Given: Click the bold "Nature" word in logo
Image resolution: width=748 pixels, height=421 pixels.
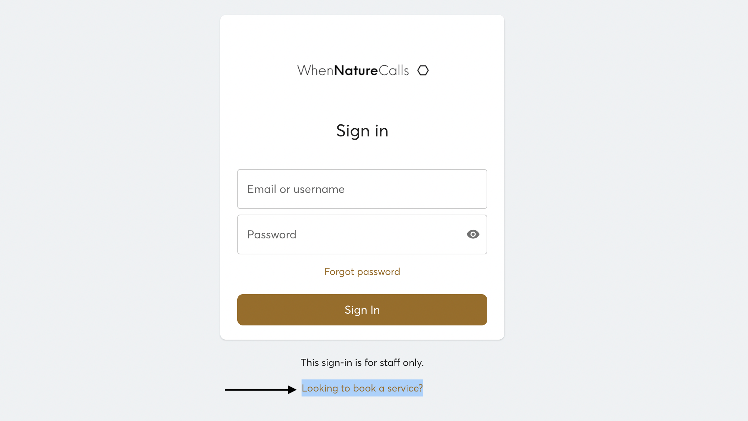Looking at the screenshot, I should click(x=356, y=70).
